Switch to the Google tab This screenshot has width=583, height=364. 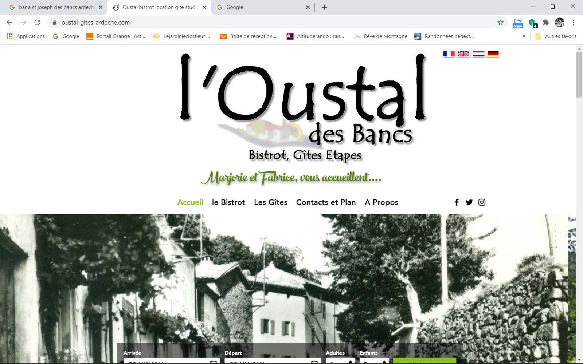[x=263, y=7]
